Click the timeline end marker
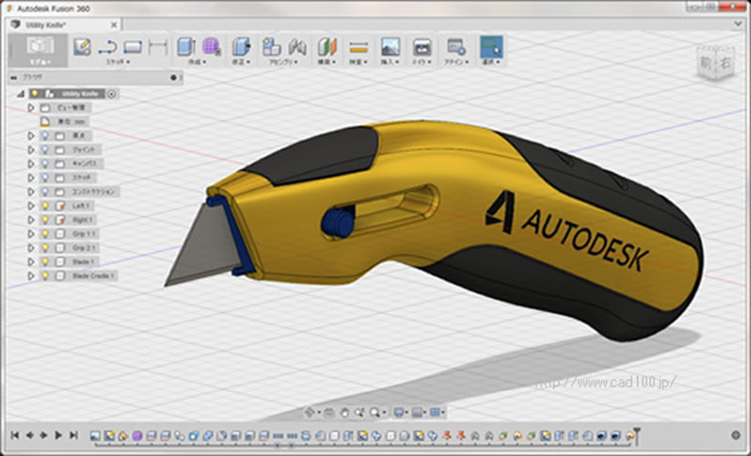Image resolution: width=751 pixels, height=456 pixels. pos(637,435)
